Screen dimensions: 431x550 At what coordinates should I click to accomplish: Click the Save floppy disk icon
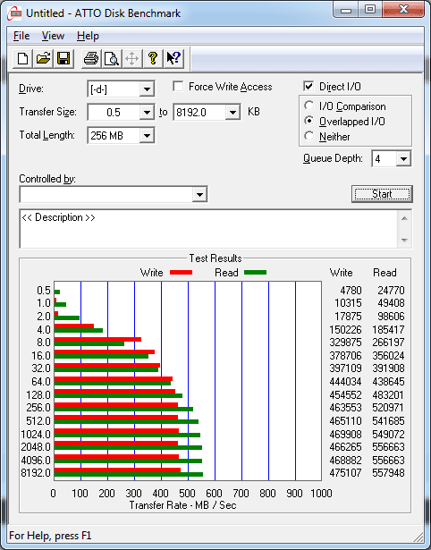tap(63, 58)
